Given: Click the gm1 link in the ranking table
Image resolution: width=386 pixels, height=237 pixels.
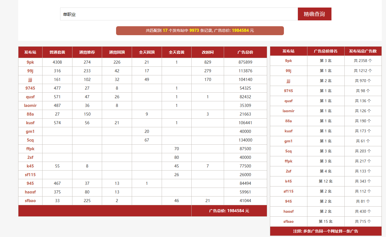Looking at the screenshot, I should coord(288,141).
